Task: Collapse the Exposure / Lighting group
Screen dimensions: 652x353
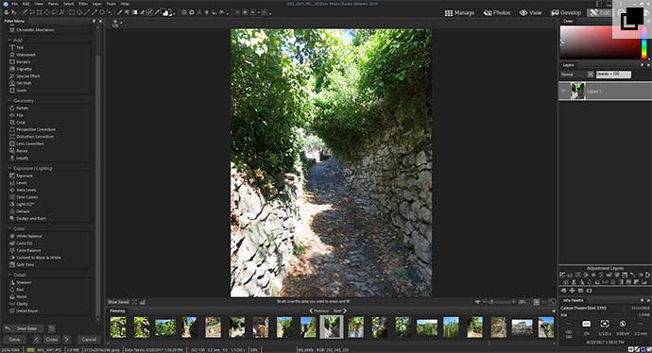Action: point(10,169)
